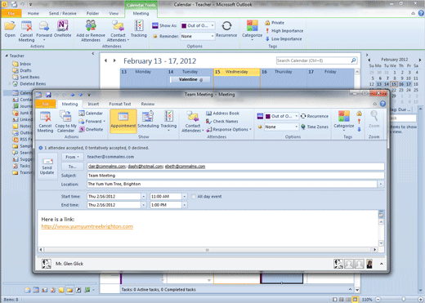
Task: Switch to the Format Text tab
Action: pyautogui.click(x=120, y=104)
